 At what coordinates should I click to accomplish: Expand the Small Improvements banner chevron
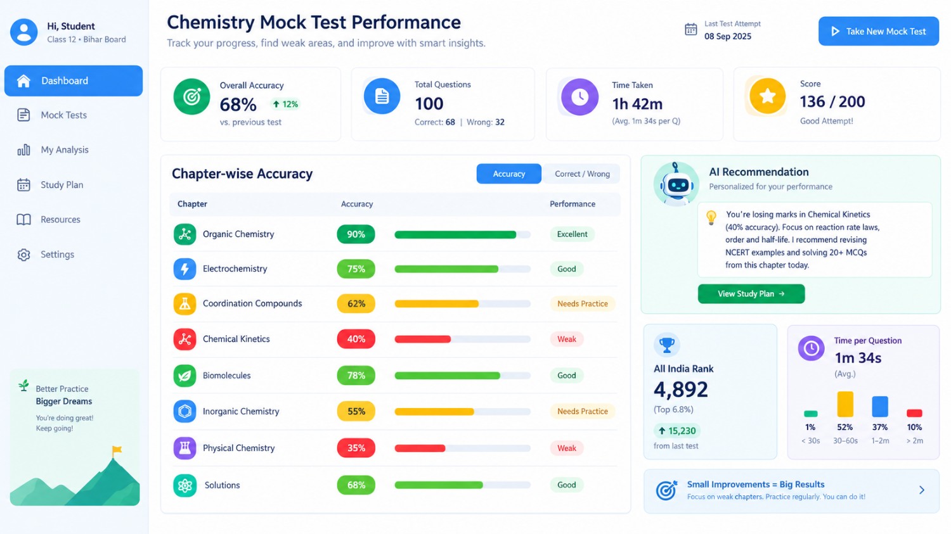tap(922, 490)
